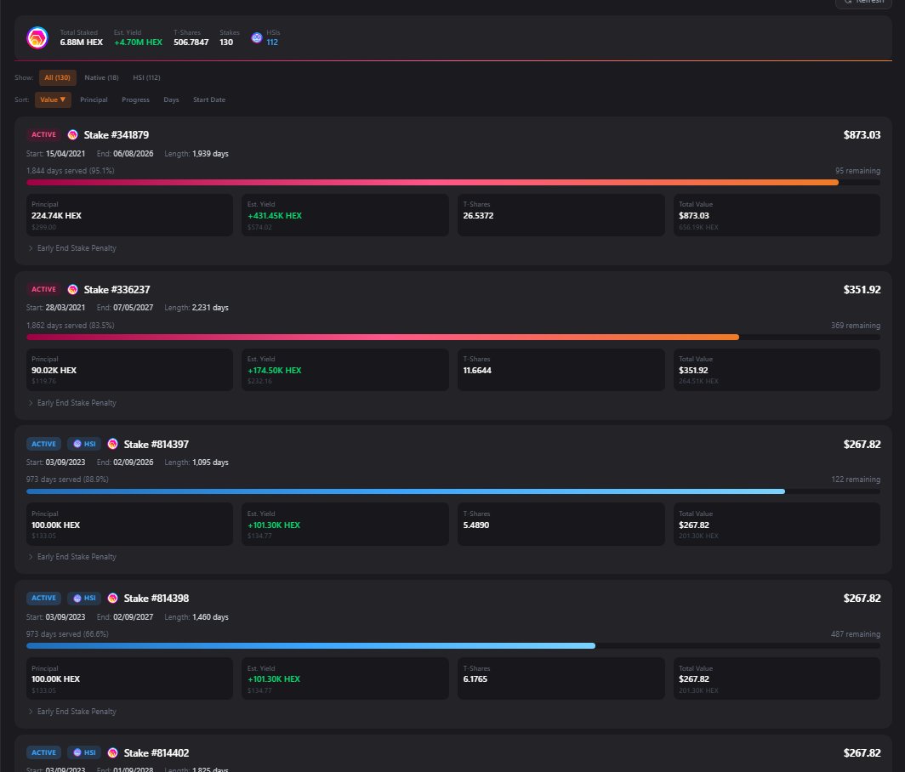The height and width of the screenshot is (772, 905).
Task: Click the HEX logo in summary header
Action: [x=37, y=38]
